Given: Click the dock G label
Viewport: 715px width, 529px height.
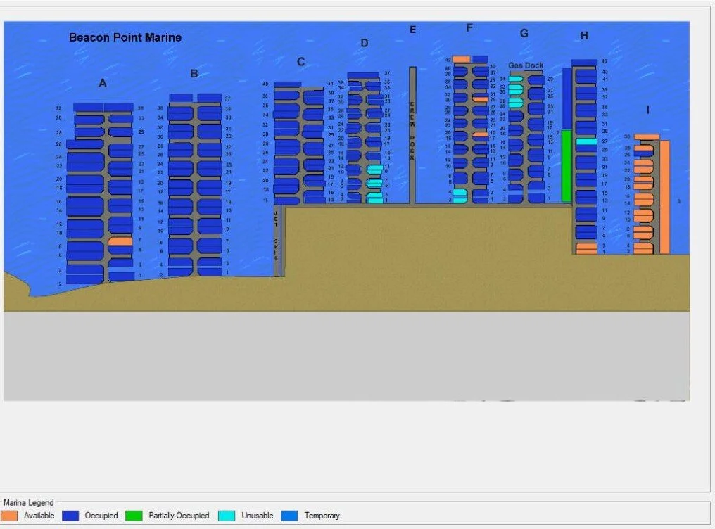Looking at the screenshot, I should click(x=524, y=33).
